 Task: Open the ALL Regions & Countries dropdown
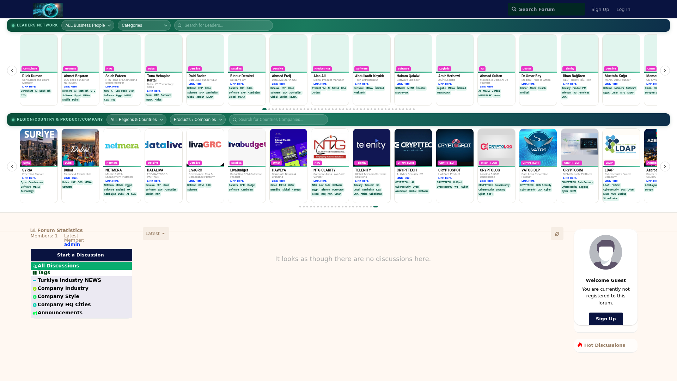pyautogui.click(x=136, y=120)
